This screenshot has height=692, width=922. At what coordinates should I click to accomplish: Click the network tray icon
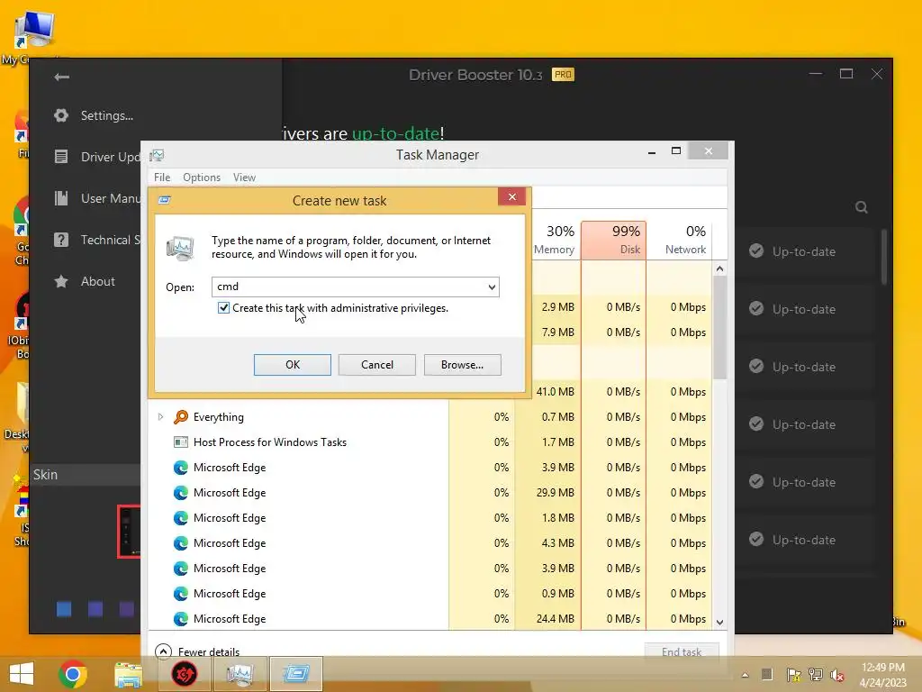(x=816, y=675)
